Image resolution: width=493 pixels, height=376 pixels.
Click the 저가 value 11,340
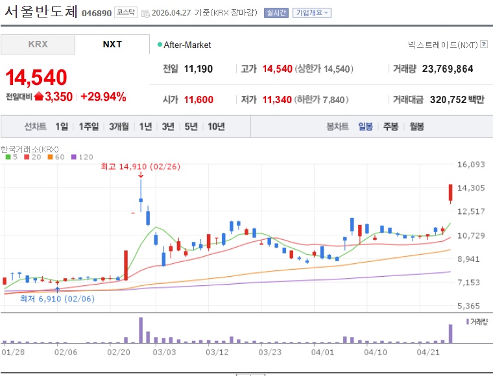click(x=277, y=100)
